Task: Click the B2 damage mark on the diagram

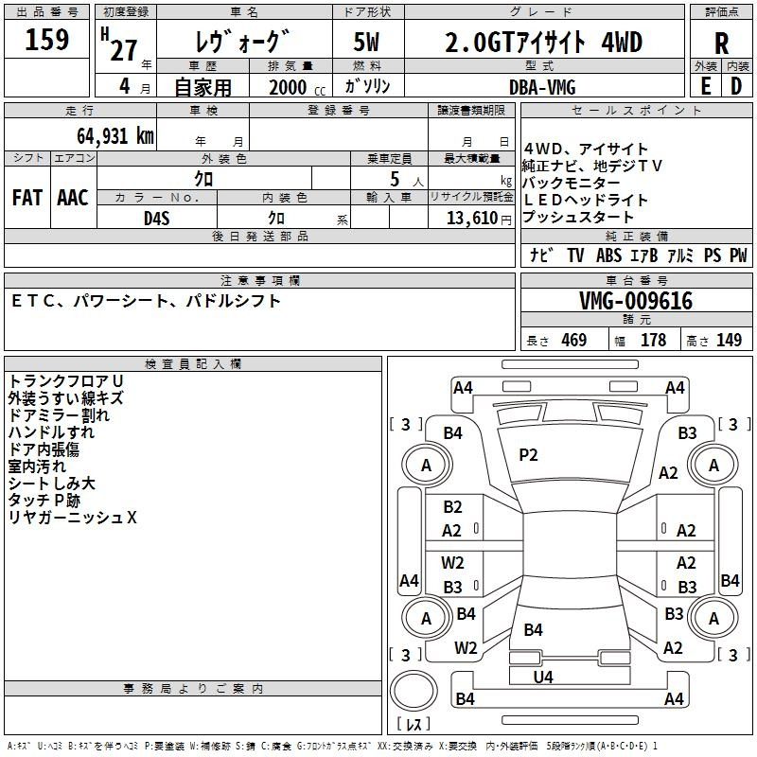Action: 452,507
